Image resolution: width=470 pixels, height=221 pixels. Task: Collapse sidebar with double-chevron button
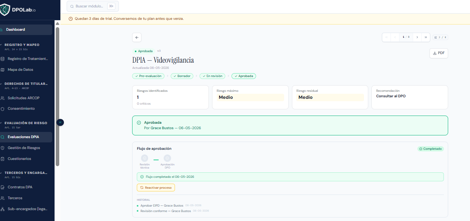coord(60,122)
